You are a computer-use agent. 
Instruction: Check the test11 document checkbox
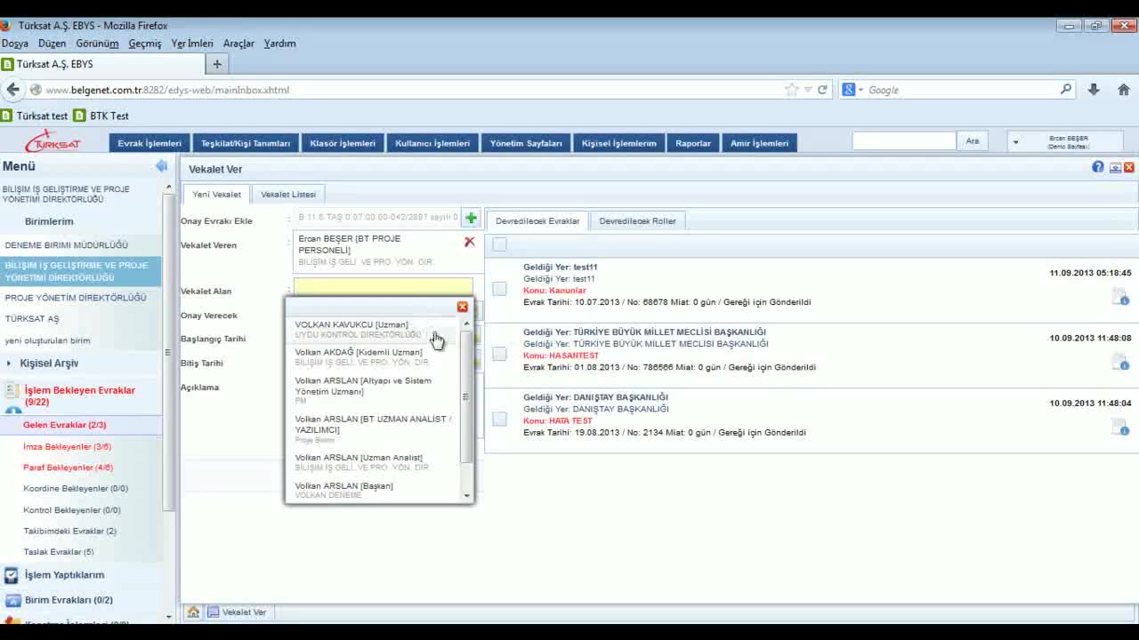499,289
